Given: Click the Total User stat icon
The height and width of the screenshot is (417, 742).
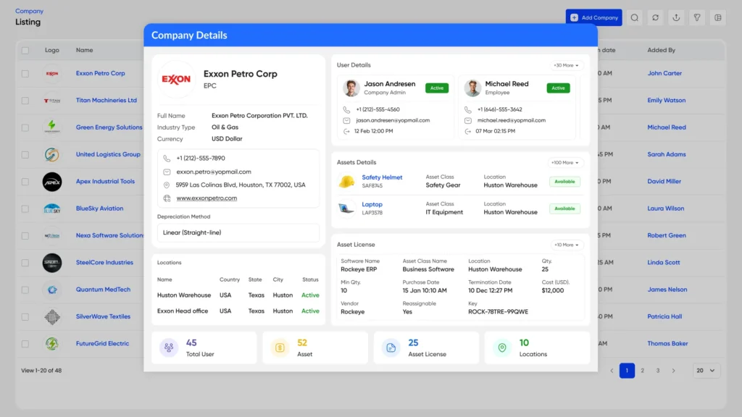Looking at the screenshot, I should pos(169,348).
